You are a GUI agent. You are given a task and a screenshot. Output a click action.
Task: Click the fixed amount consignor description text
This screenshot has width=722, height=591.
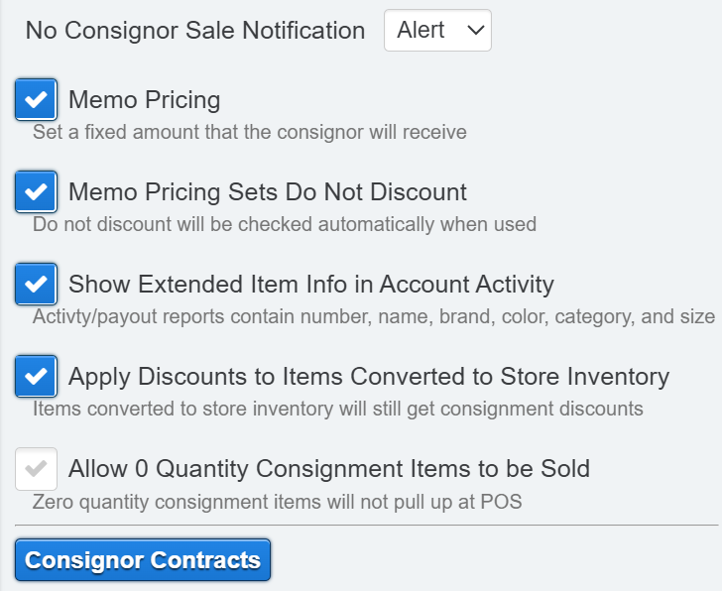pyautogui.click(x=249, y=132)
